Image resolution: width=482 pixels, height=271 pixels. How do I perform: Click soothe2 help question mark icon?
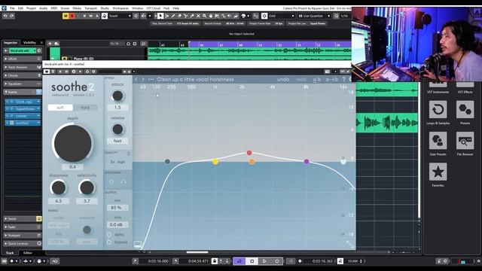pos(343,79)
